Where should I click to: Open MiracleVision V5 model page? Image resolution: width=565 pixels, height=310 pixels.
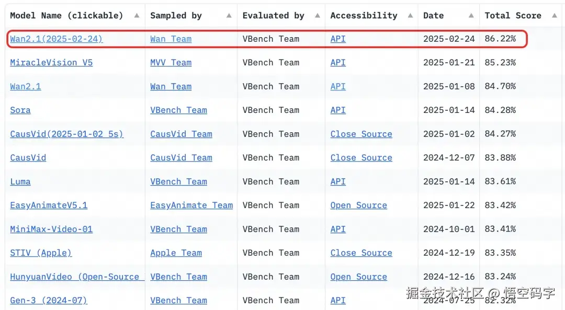[51, 63]
